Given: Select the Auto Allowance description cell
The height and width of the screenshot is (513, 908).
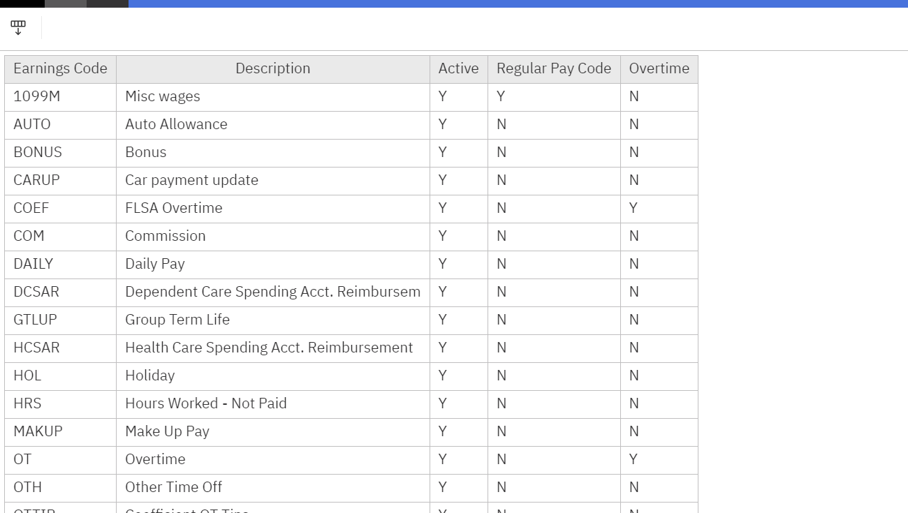Looking at the screenshot, I should [273, 125].
